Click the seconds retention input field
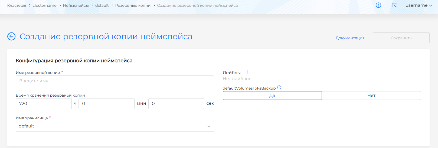Screen dimensions: 438x148 176,104
